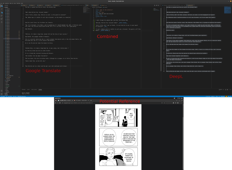
Task: Click the minimap of the left editor
Action: click(x=86, y=10)
